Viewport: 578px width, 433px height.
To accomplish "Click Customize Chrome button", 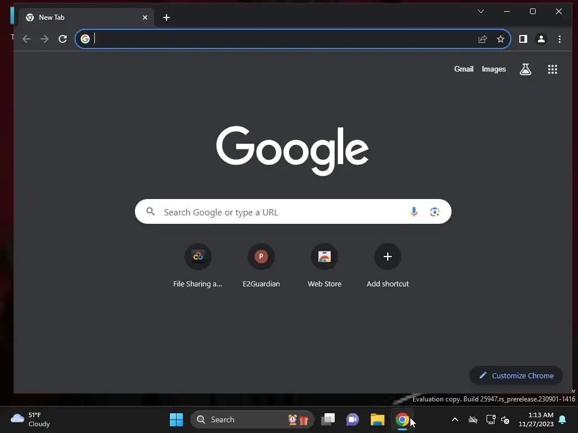I will tap(516, 375).
